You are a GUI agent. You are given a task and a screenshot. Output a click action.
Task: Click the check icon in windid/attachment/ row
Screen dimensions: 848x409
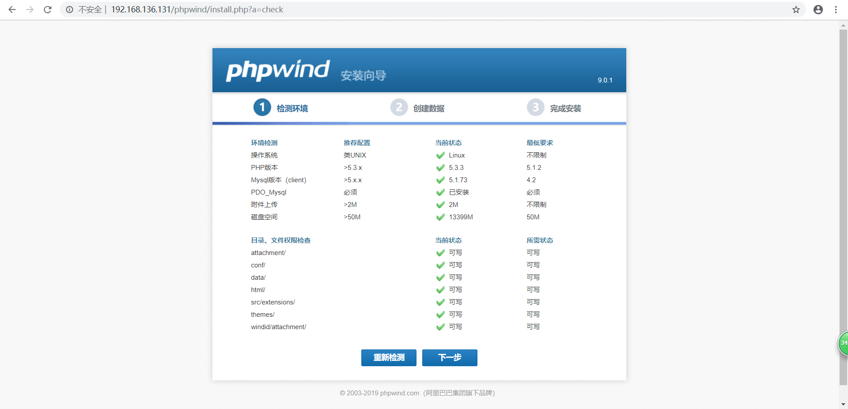440,327
